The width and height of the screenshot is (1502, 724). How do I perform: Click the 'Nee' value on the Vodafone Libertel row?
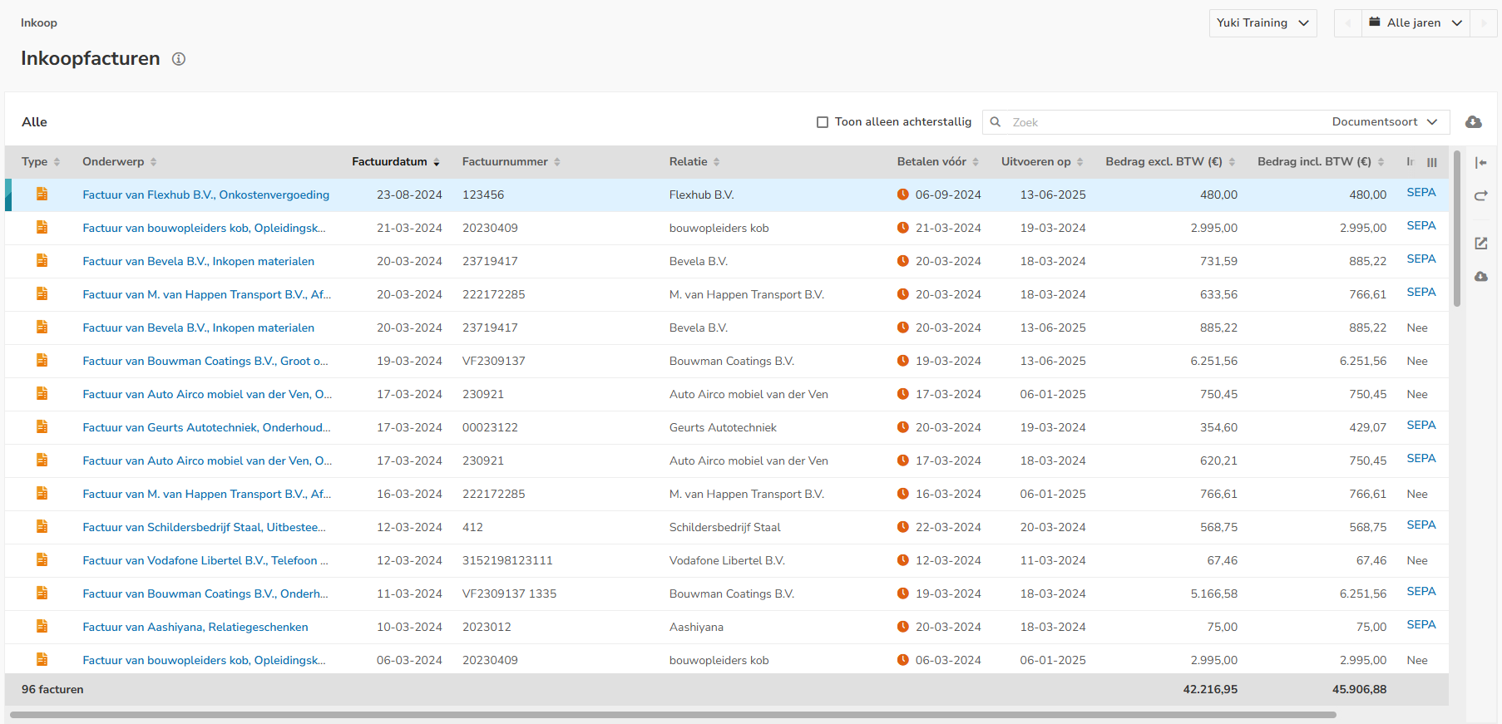click(1417, 560)
